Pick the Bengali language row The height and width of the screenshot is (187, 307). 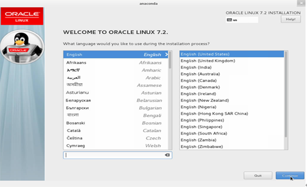[x=116, y=115]
